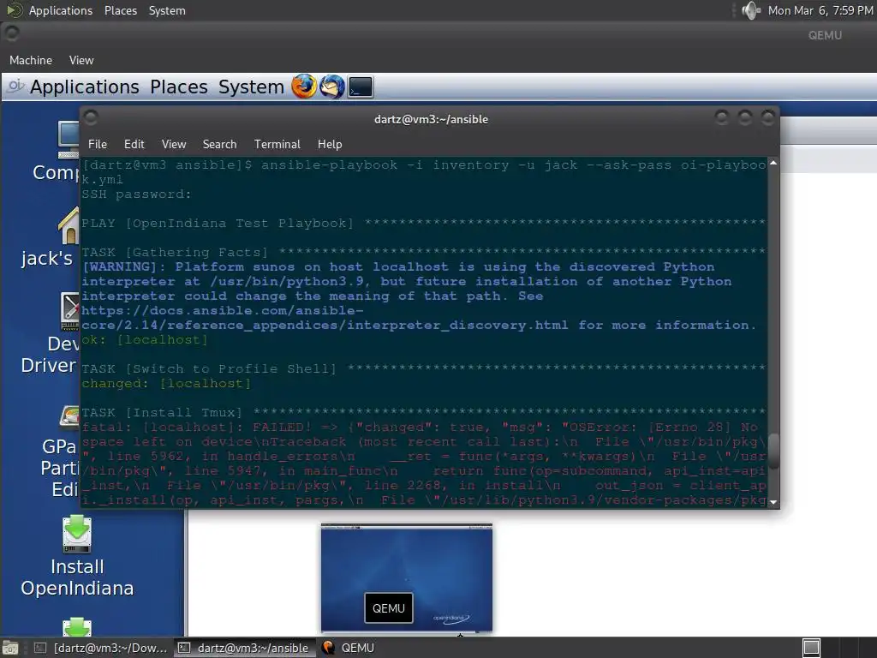Click the docs.ansible.com URL in warning
The width and height of the screenshot is (877, 658).
[x=325, y=318]
